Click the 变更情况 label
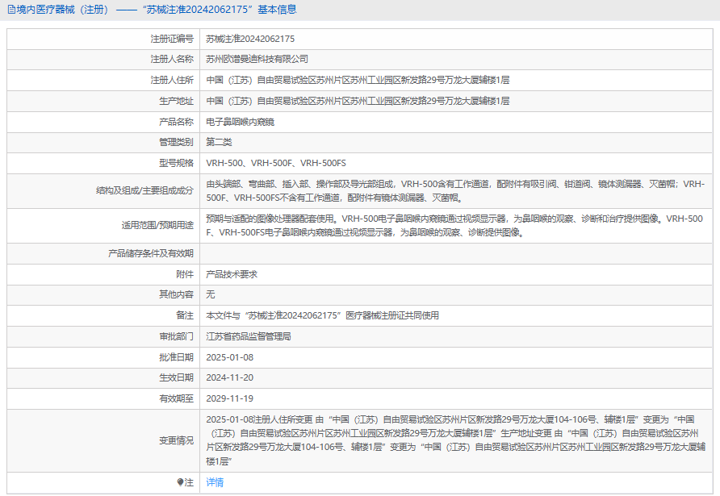Screen dimensions: 720x496 pyautogui.click(x=176, y=440)
